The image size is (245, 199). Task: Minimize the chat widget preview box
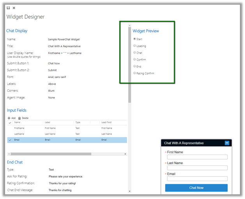(x=227, y=143)
